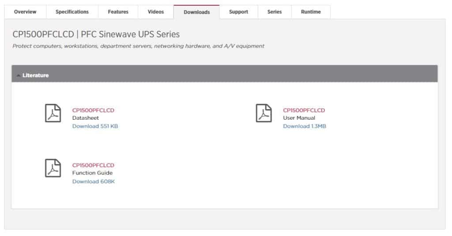Go to the Features tab
This screenshot has width=452, height=236.
(118, 12)
